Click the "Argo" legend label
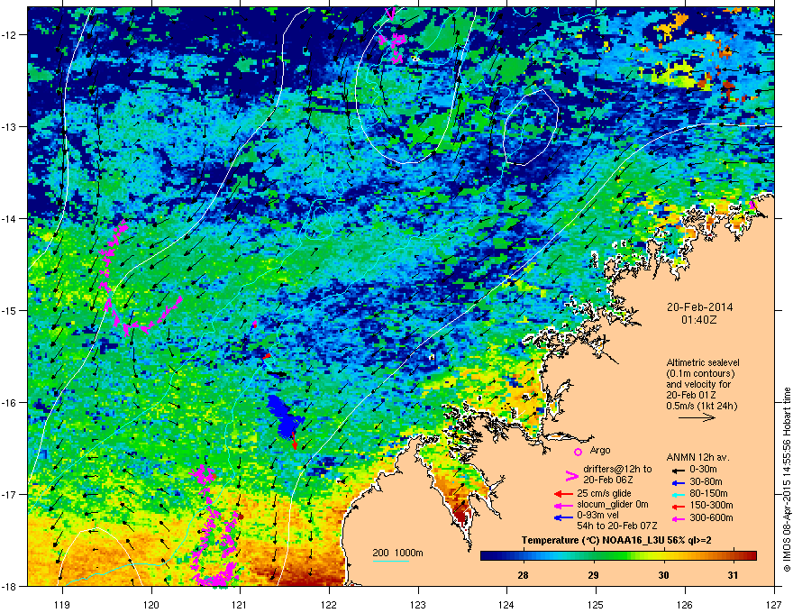This screenshot has width=793, height=613. click(x=600, y=450)
